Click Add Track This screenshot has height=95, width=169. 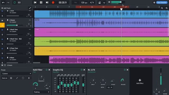click(x=6, y=8)
